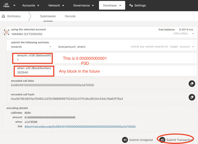Click the Extrinsics section icon
The height and width of the screenshot is (144, 198).
(4, 16)
